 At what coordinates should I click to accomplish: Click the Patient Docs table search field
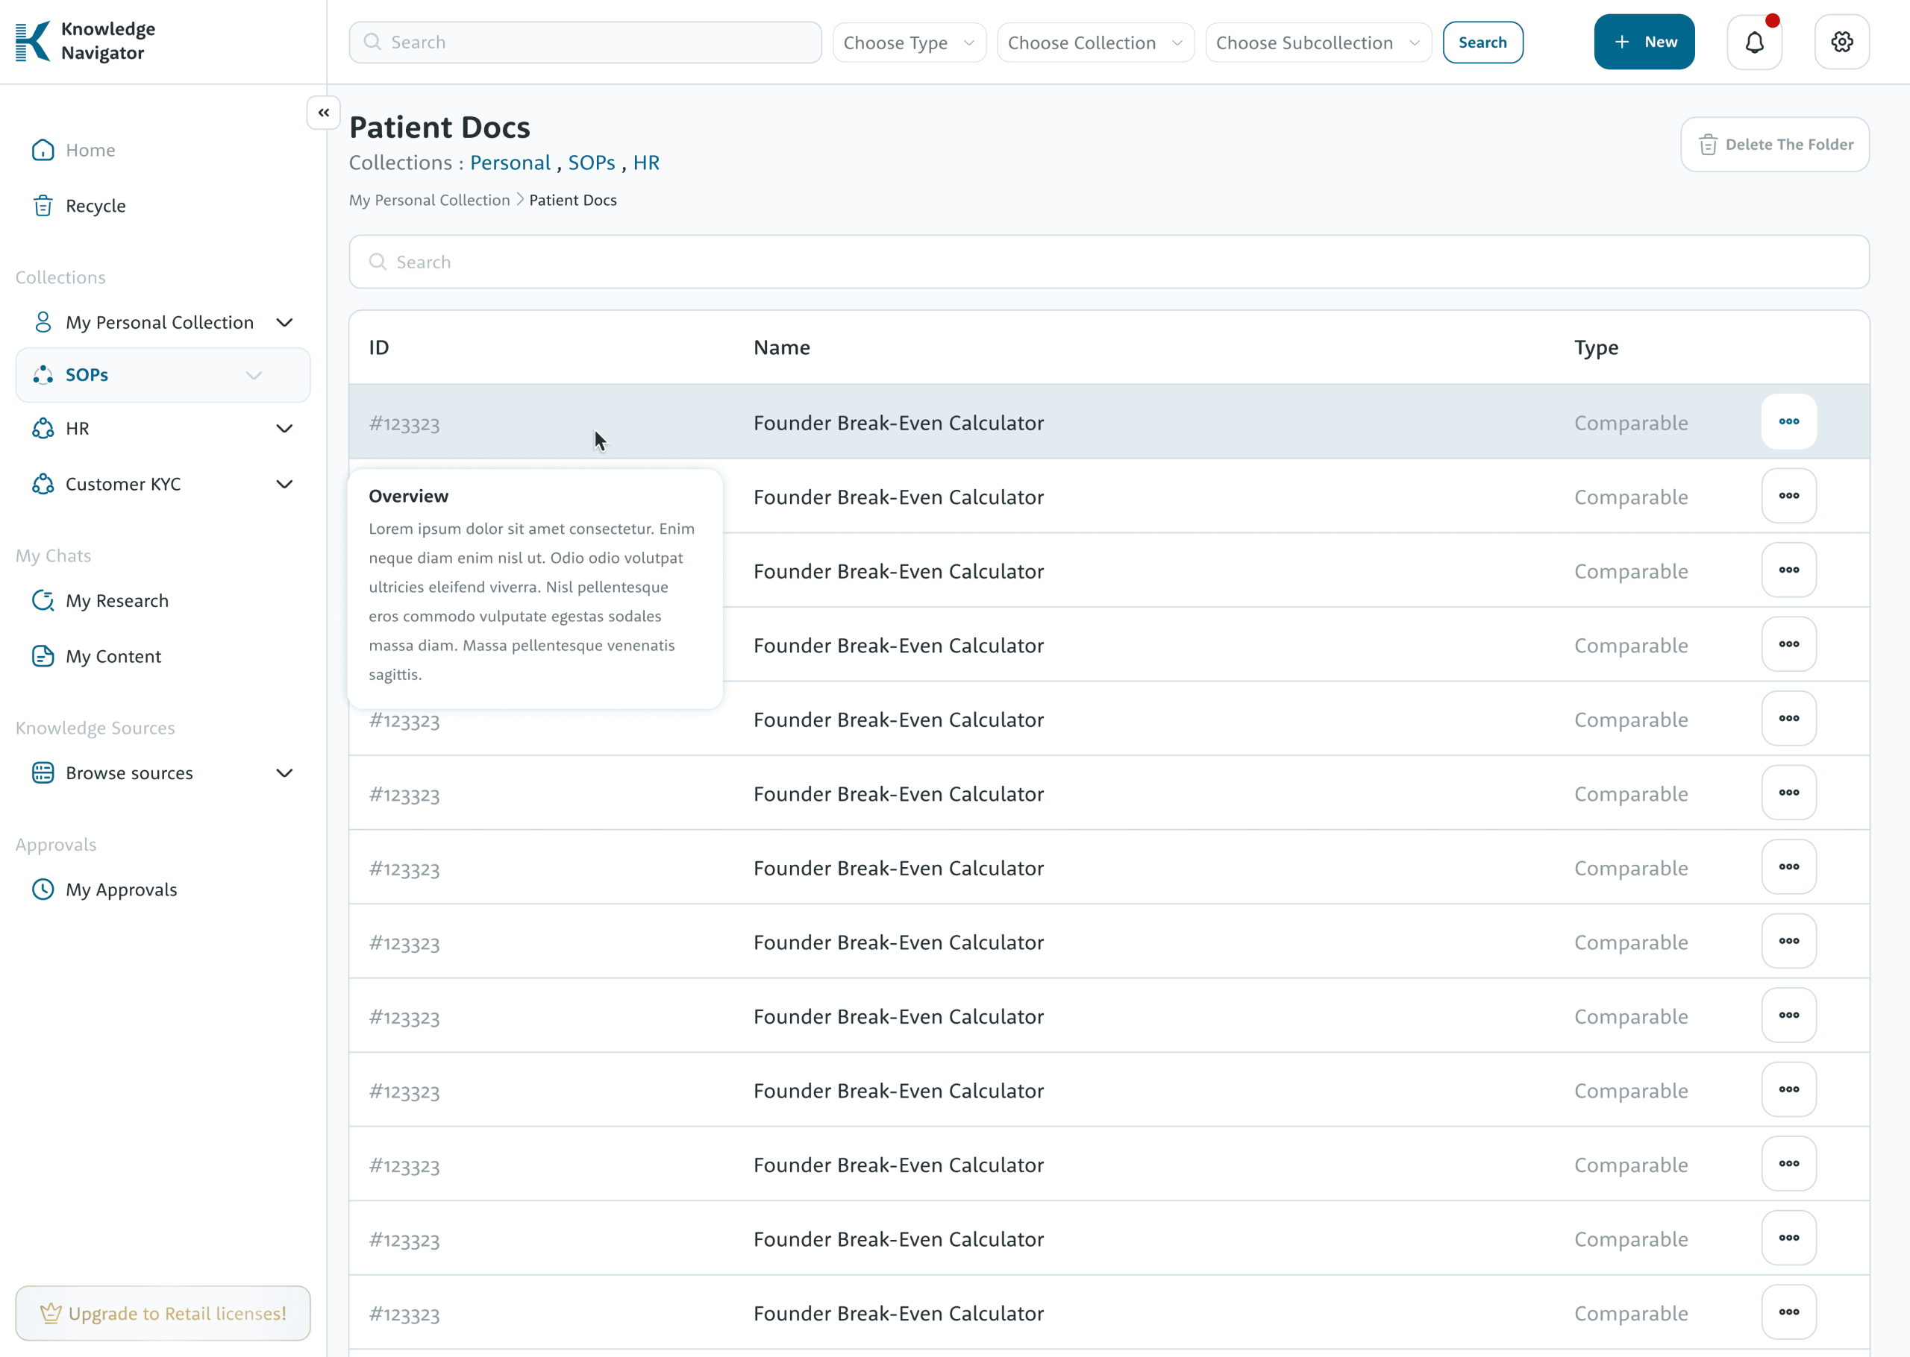[x=1109, y=262]
